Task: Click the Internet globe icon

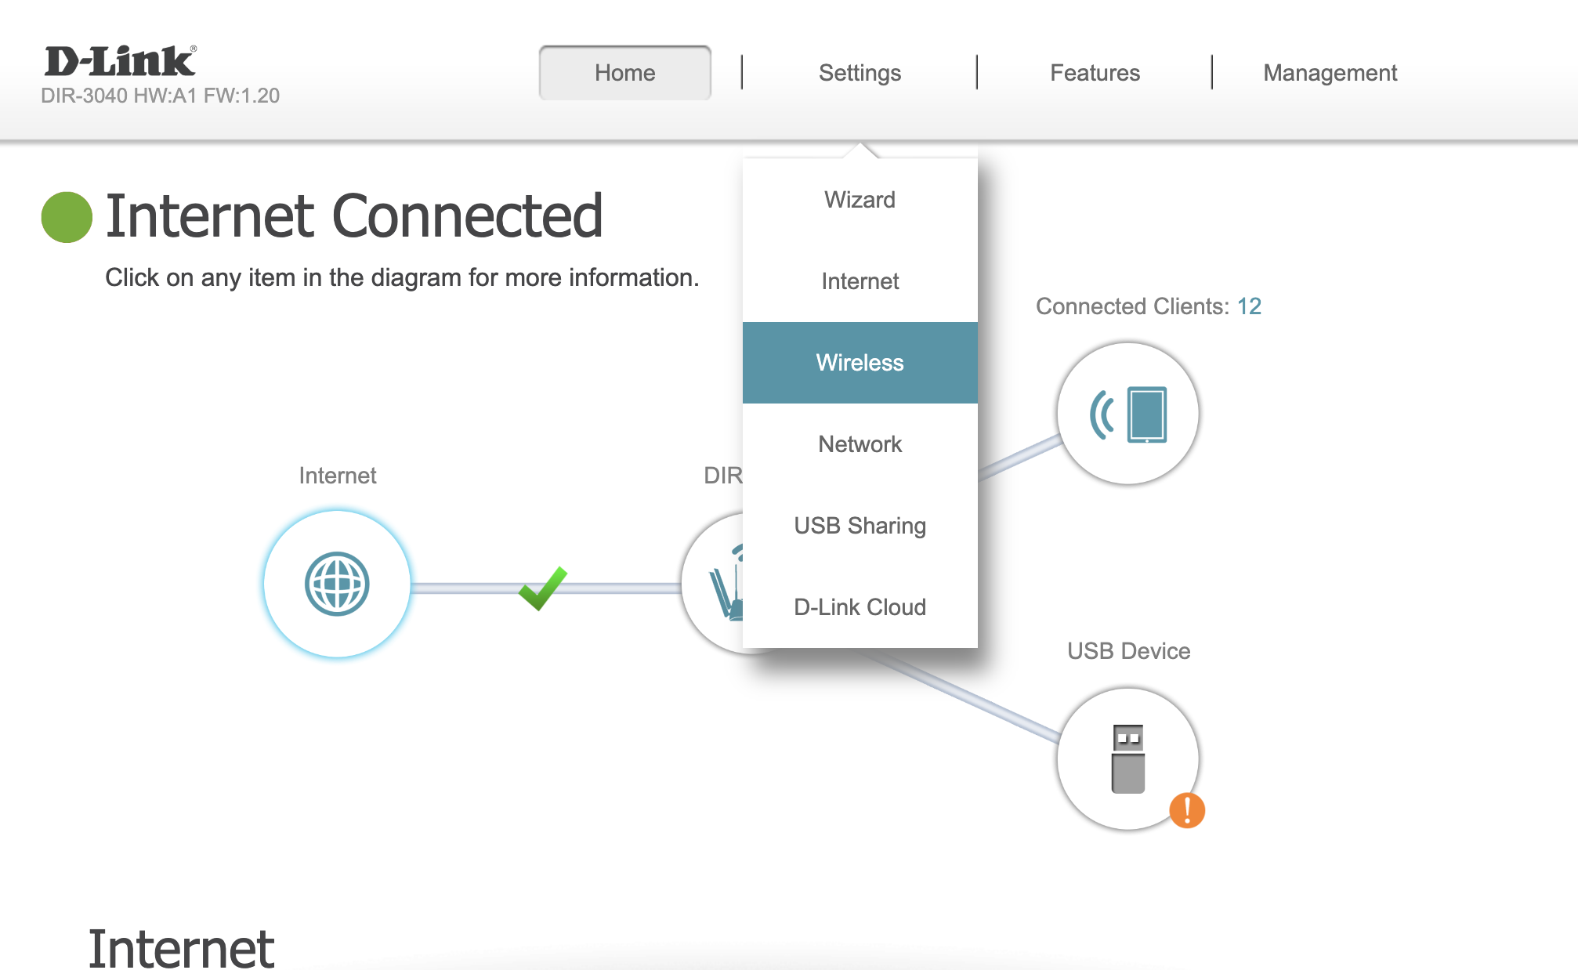Action: [337, 584]
